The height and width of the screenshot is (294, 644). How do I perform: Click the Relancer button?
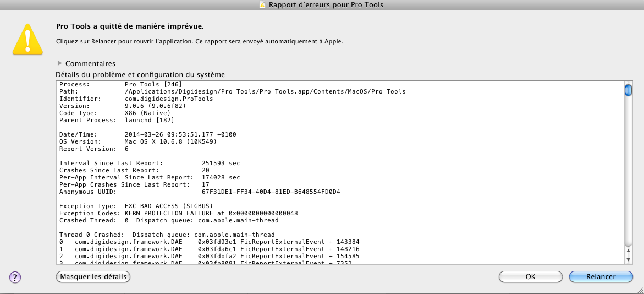[601, 277]
